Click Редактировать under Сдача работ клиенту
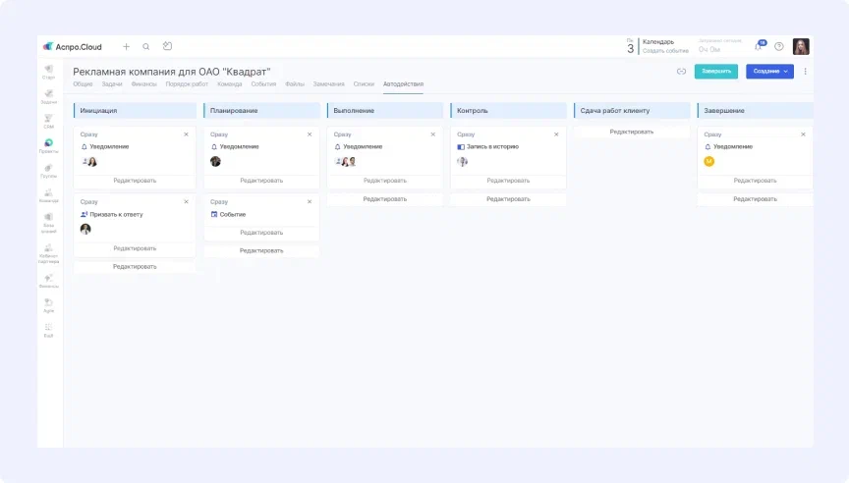The width and height of the screenshot is (849, 483). (632, 132)
